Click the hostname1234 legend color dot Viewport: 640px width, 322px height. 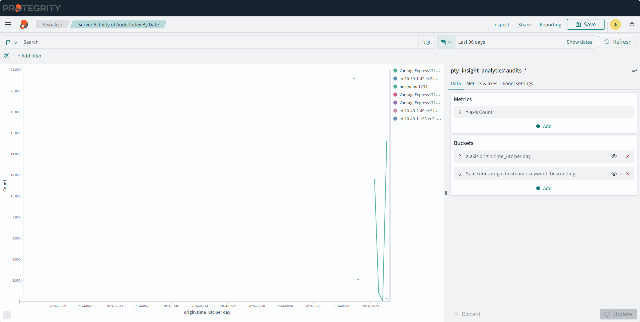click(395, 87)
